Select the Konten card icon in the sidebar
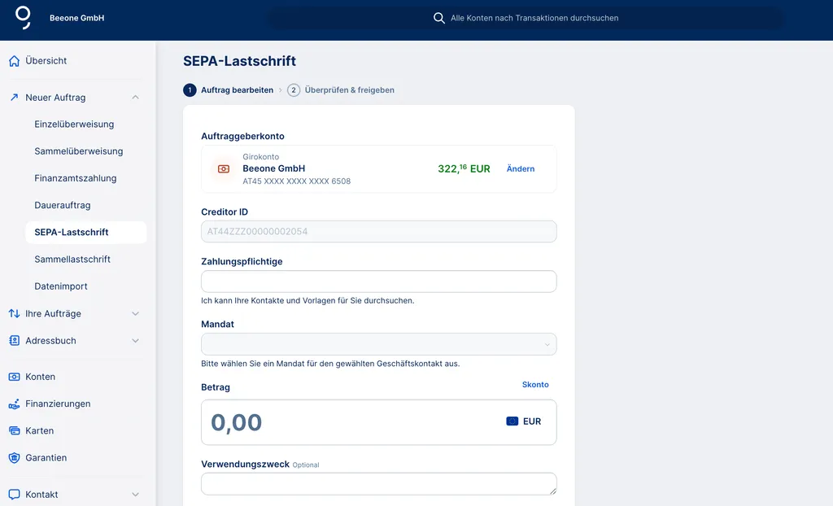Screen dimensions: 833x506 [13, 377]
